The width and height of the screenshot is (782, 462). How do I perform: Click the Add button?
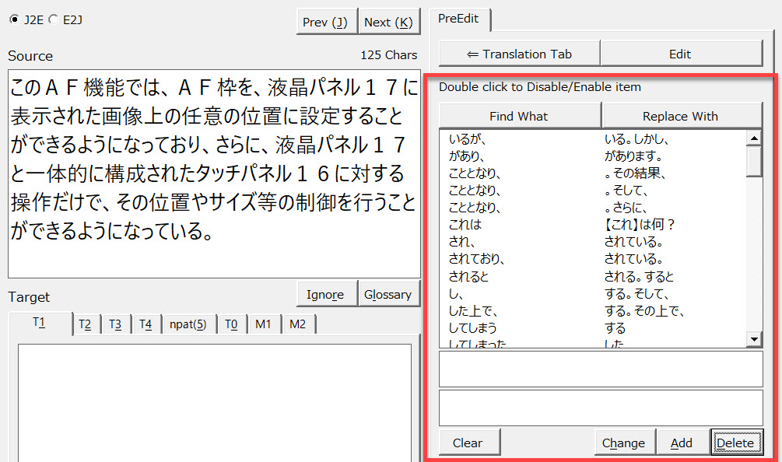(681, 443)
